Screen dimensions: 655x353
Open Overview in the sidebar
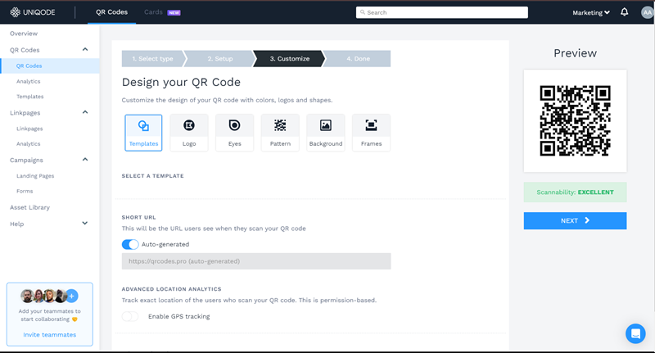(24, 34)
